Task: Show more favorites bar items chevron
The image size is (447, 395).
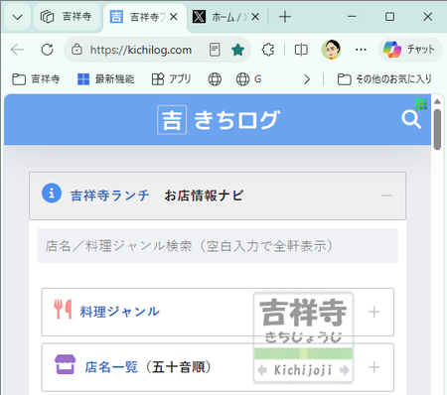Action: [x=307, y=79]
